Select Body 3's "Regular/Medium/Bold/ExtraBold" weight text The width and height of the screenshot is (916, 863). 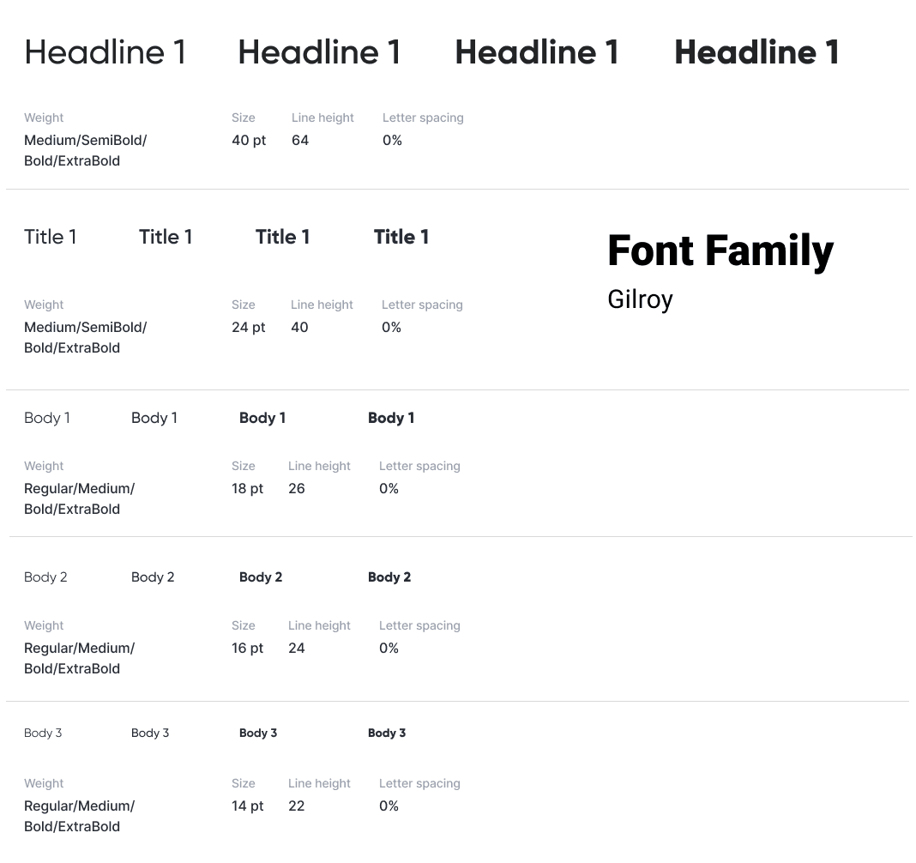[x=80, y=817]
